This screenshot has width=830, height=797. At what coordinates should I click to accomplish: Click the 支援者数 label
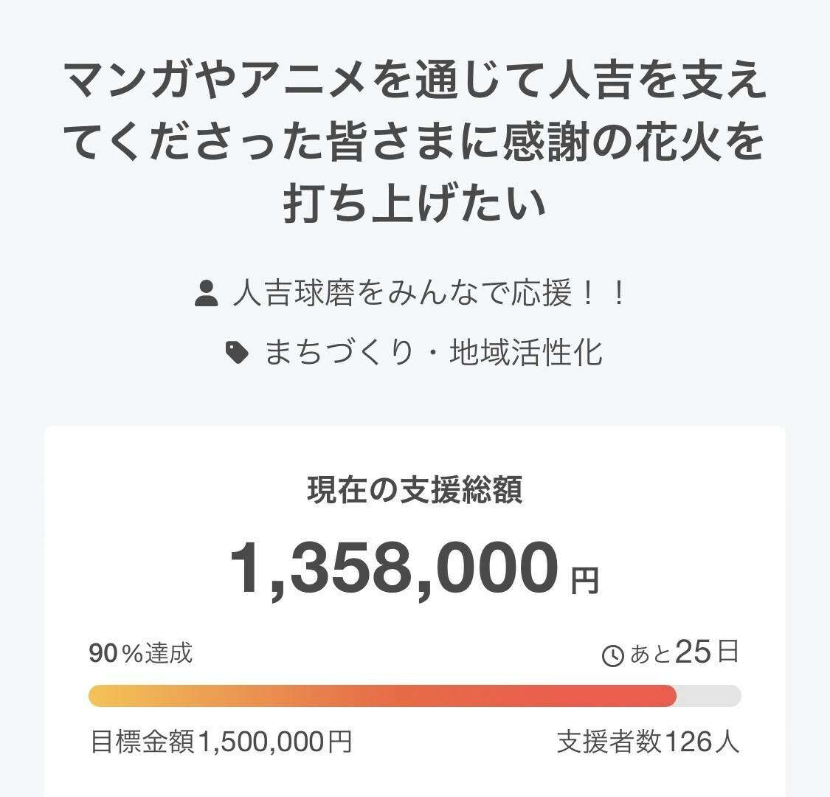609,742
